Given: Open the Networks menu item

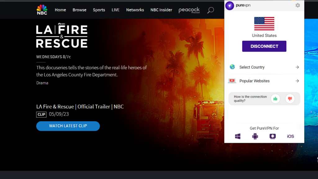Looking at the screenshot, I should (135, 10).
